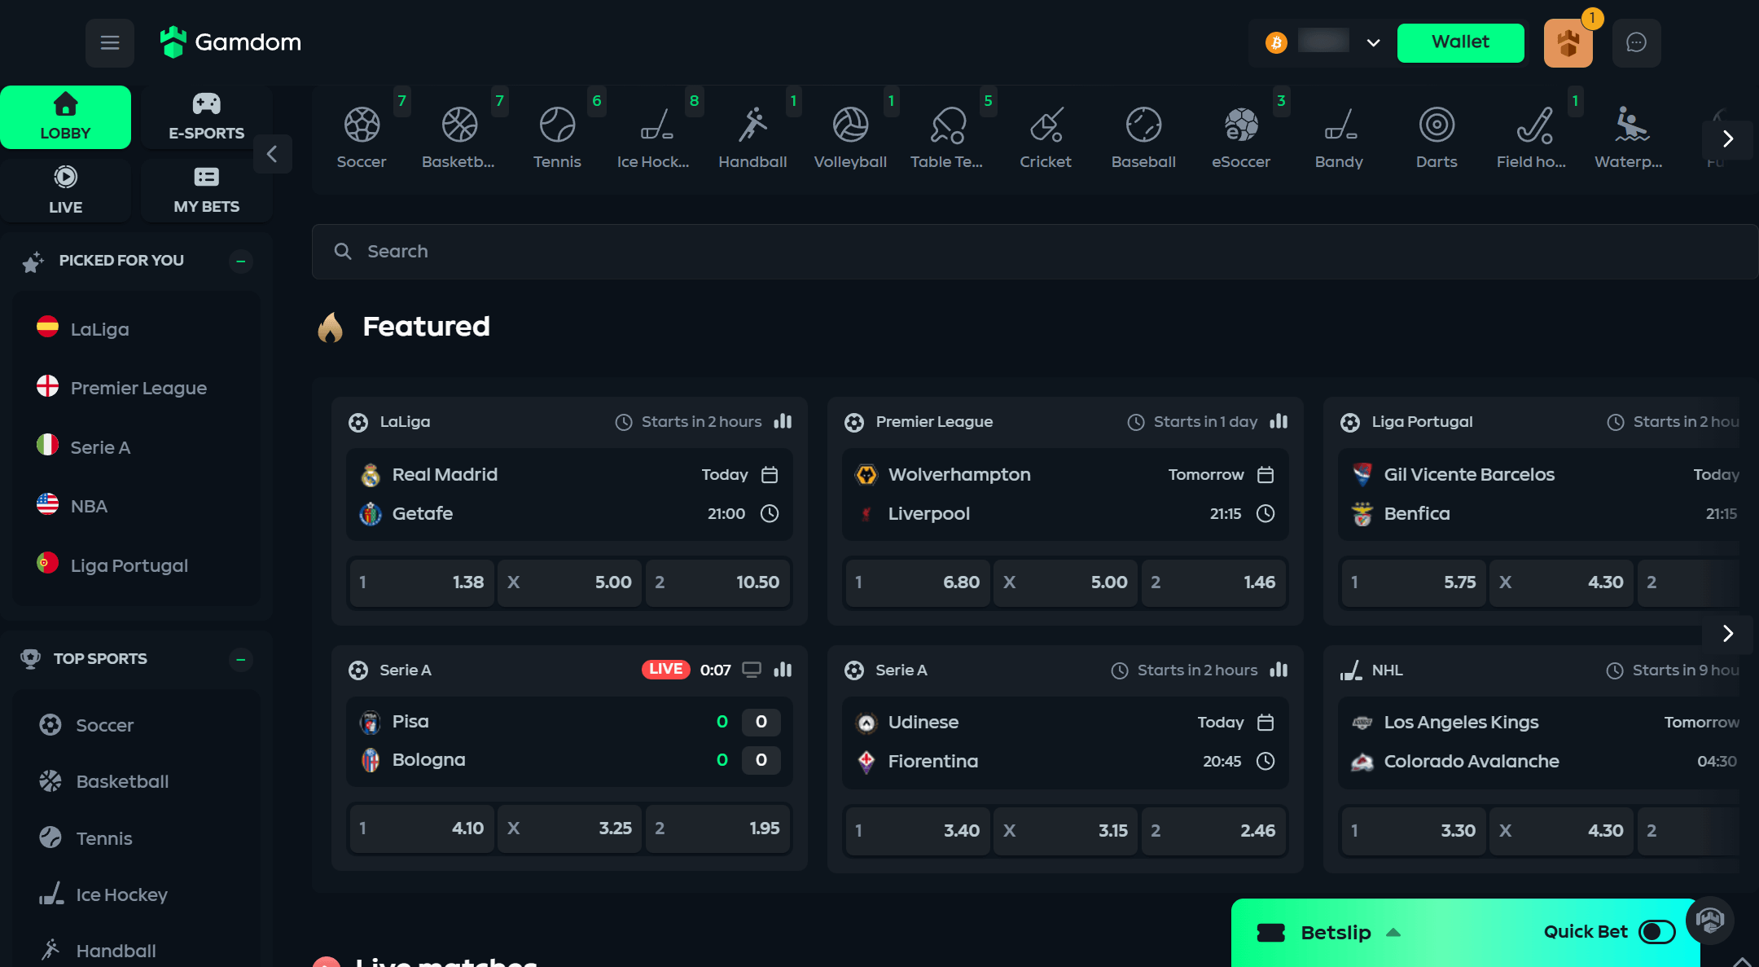Collapse the left sidebar with chevron

(272, 153)
